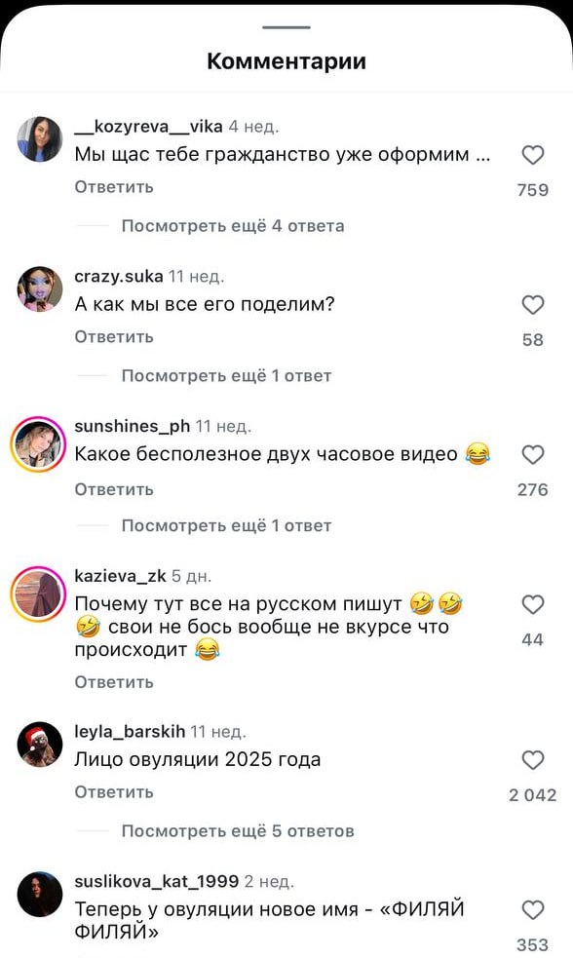Expand 4 more replies under first comment

pos(233,226)
